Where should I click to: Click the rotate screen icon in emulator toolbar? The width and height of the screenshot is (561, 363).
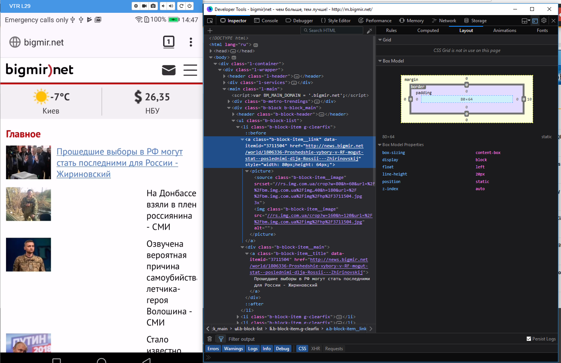point(181,6)
